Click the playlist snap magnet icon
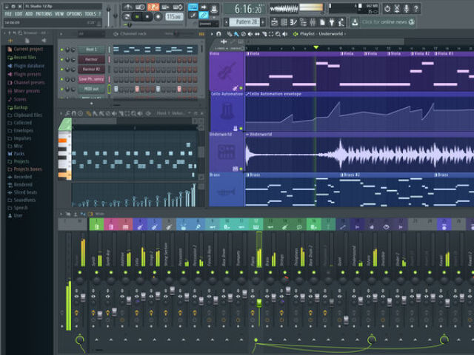The image size is (474, 355). point(218,34)
